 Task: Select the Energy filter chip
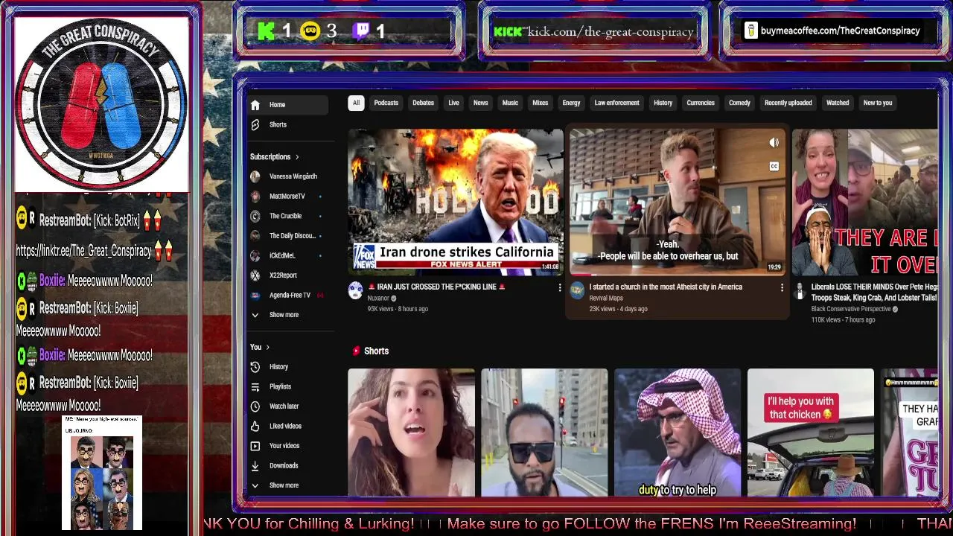click(x=571, y=103)
